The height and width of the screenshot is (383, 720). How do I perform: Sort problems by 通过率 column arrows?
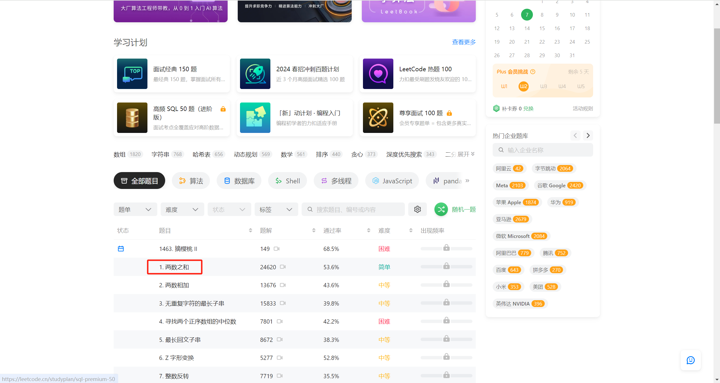pos(369,230)
